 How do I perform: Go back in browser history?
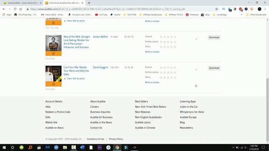(x=4, y=9)
